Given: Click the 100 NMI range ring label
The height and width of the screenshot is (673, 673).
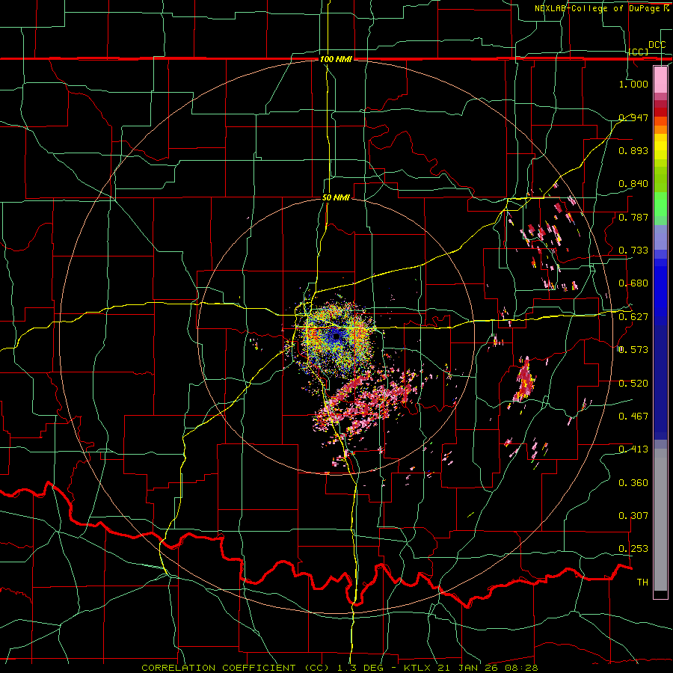Looking at the screenshot, I should click(336, 59).
